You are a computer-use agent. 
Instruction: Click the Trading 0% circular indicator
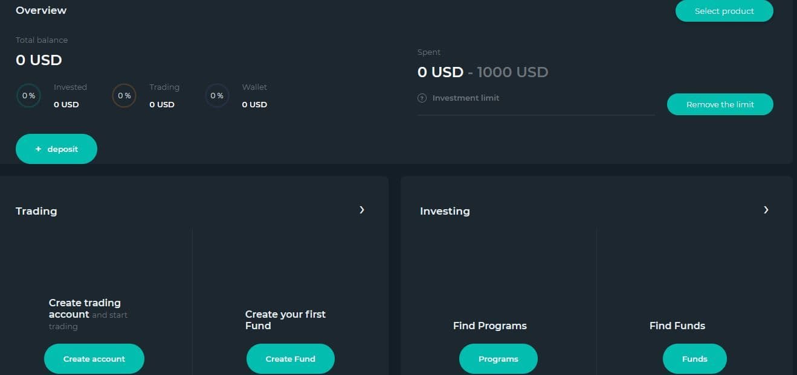124,96
